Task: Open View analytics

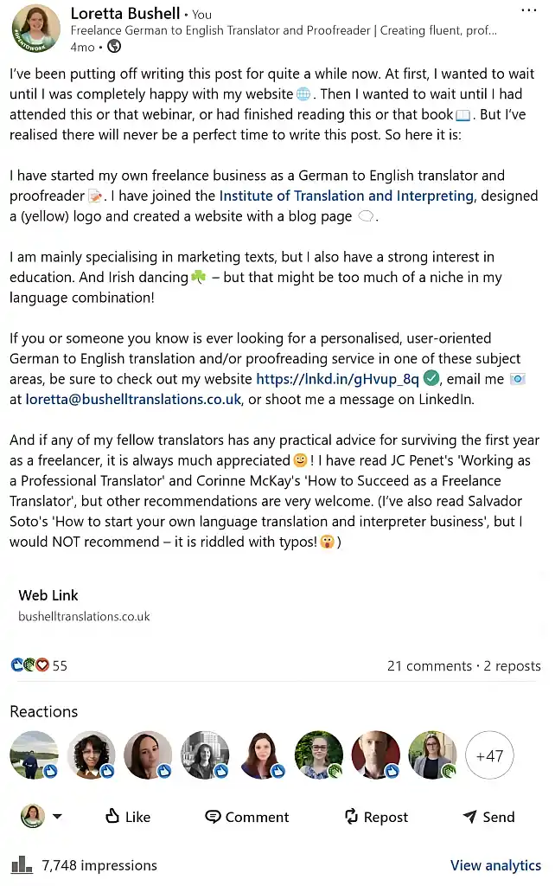Action: [495, 865]
